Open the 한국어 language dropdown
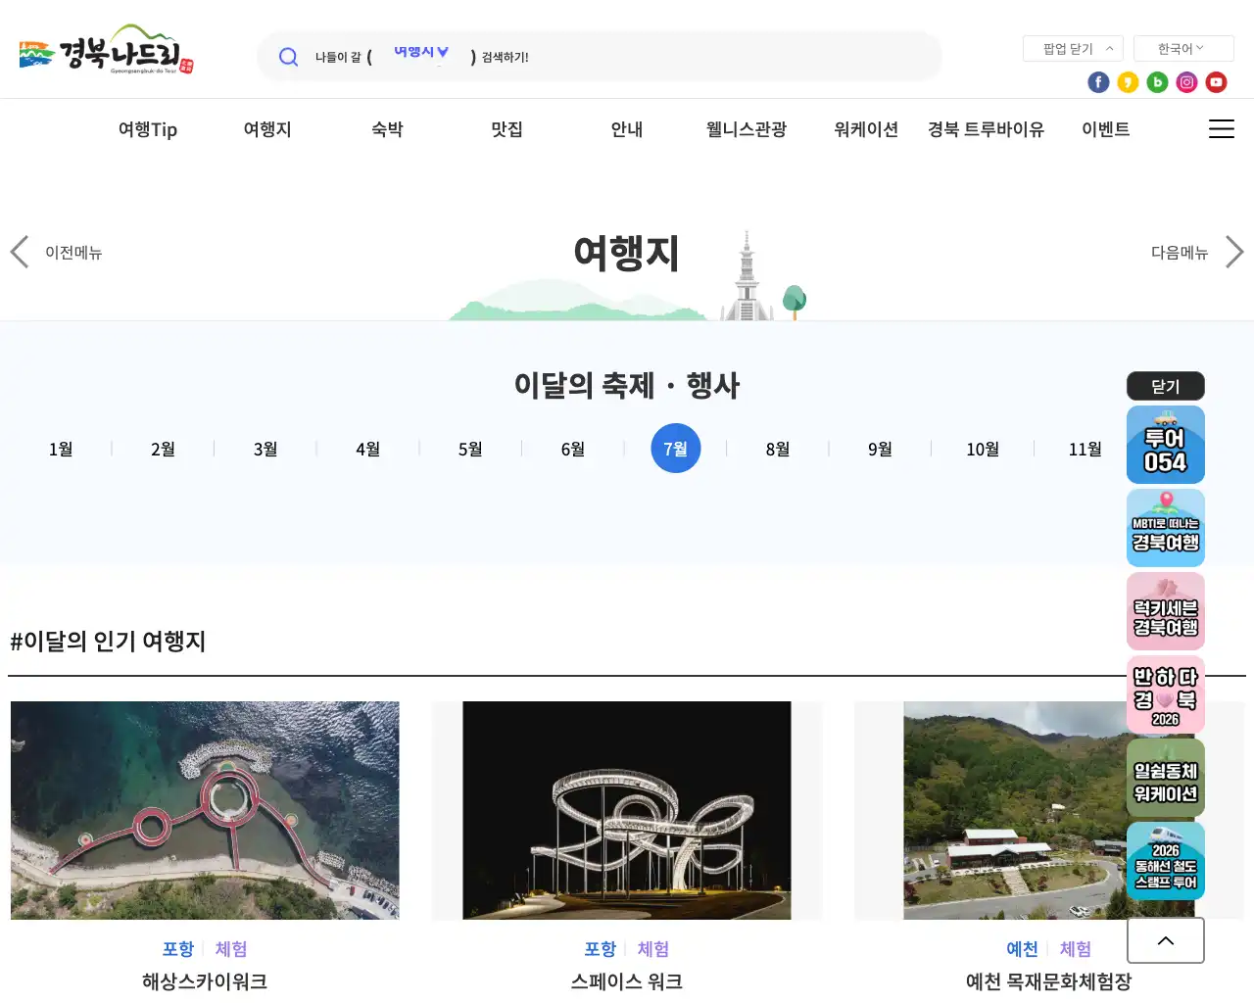The image size is (1254, 1003). click(1183, 49)
